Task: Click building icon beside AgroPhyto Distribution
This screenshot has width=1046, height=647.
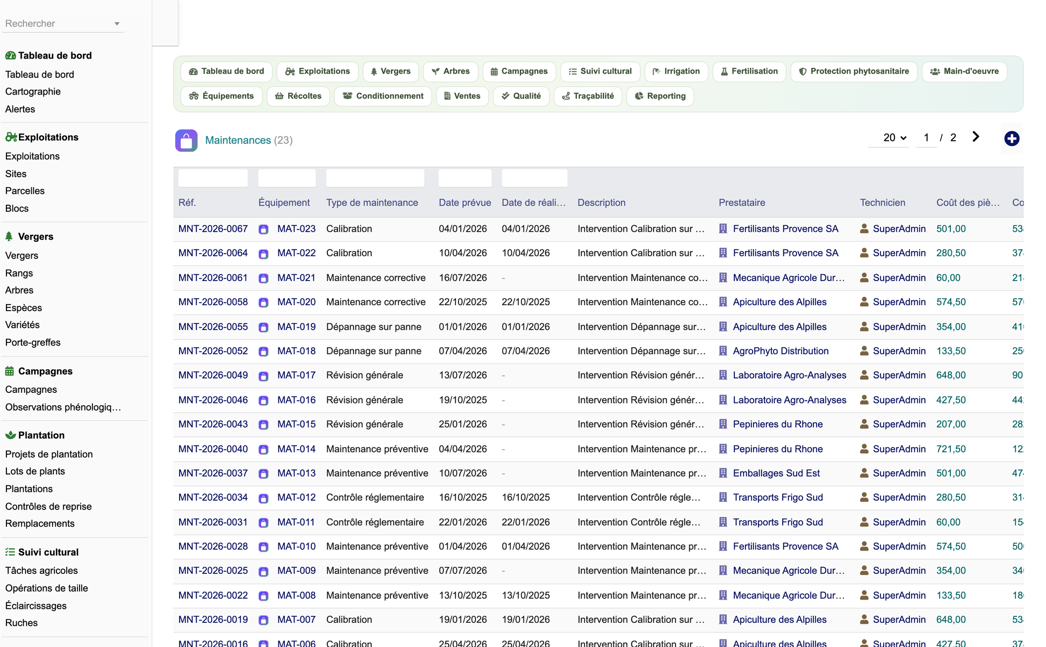Action: 723,351
